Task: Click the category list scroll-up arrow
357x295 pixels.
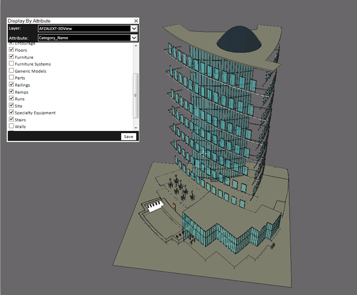Action: point(136,46)
